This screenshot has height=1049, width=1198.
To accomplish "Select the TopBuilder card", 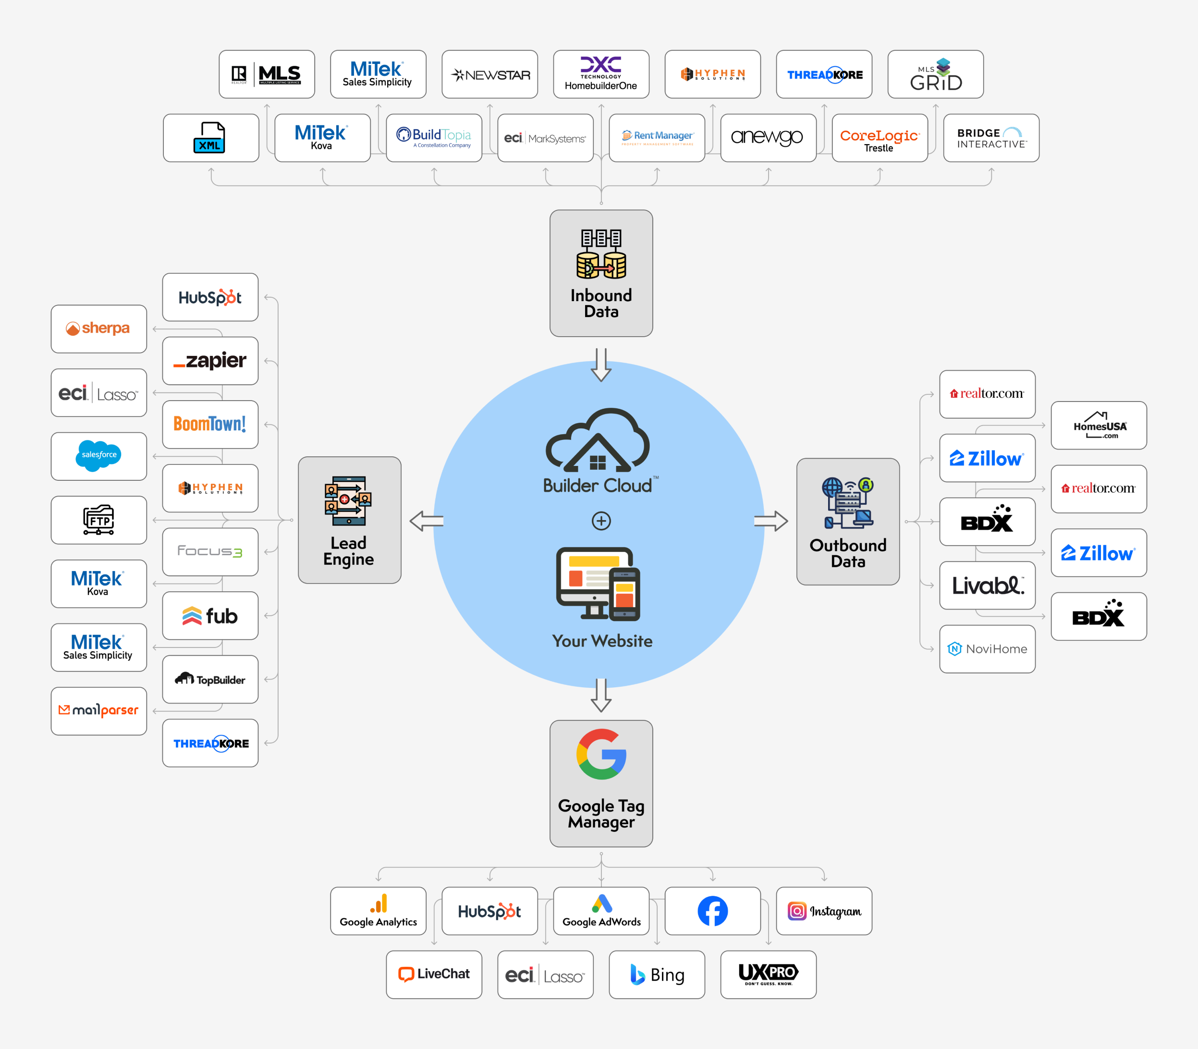I will [210, 679].
